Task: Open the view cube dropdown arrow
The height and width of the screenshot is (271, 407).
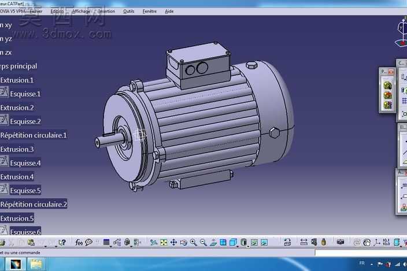Action: click(237, 246)
